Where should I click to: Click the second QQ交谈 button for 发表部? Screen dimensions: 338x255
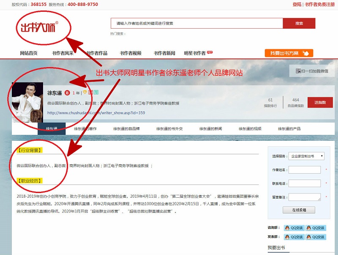316,237
